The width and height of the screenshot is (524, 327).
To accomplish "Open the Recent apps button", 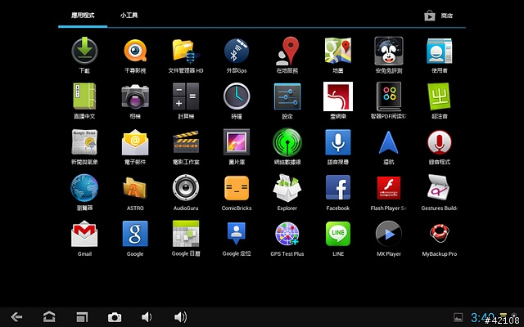I will pos(82,317).
